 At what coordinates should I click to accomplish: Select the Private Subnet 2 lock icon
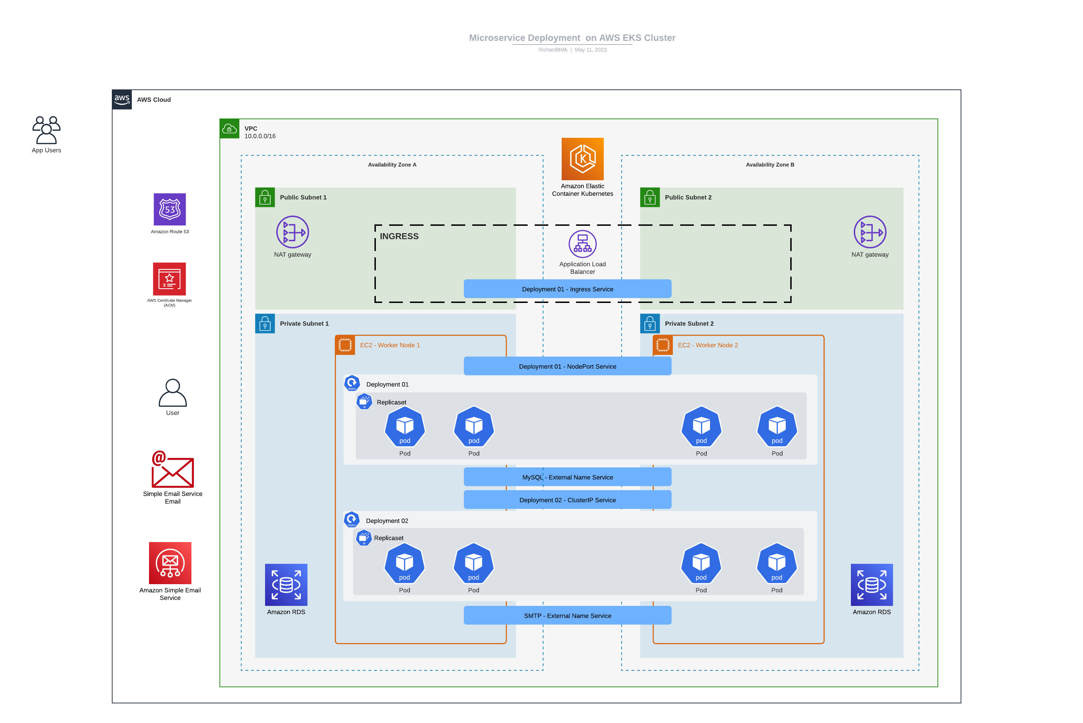(x=650, y=324)
